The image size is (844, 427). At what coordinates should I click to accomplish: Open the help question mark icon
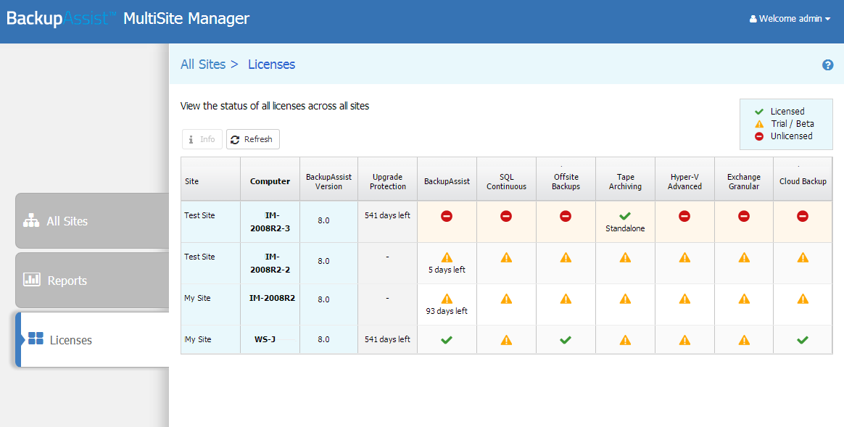[x=828, y=65]
